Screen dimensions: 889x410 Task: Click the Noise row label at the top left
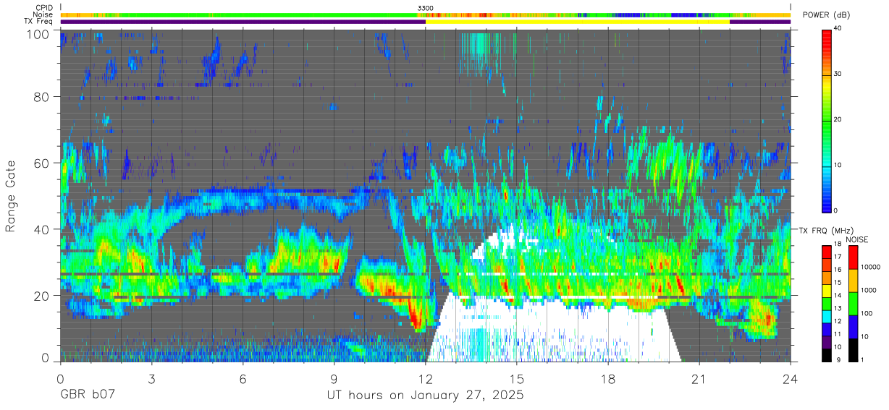tap(43, 14)
